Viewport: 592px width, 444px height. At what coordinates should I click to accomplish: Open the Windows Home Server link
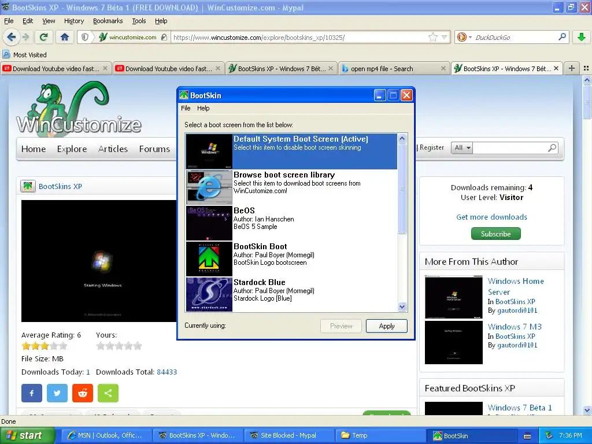tap(516, 287)
